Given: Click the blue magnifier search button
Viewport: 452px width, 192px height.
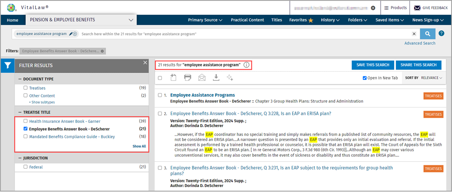Looking at the screenshot, I should 428,34.
